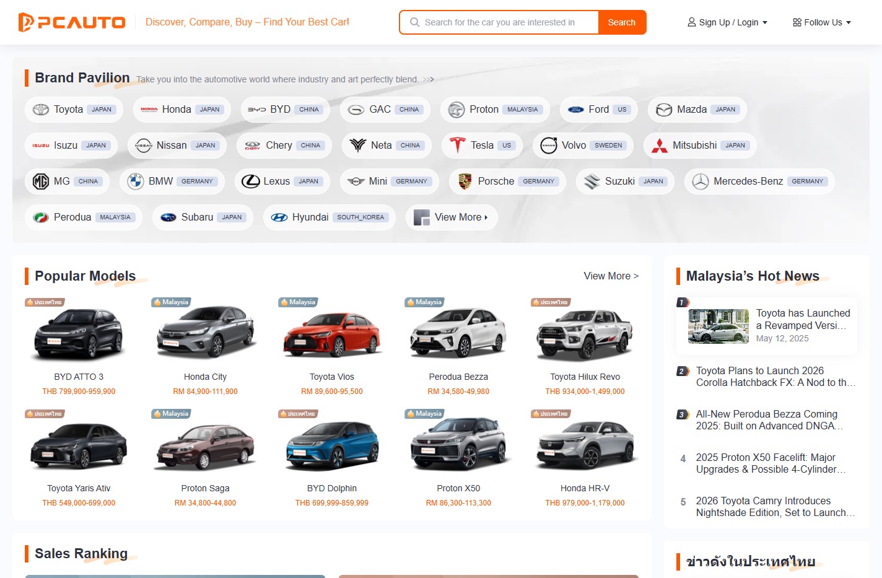Open the BYD ATTO 3 model link

coord(79,377)
